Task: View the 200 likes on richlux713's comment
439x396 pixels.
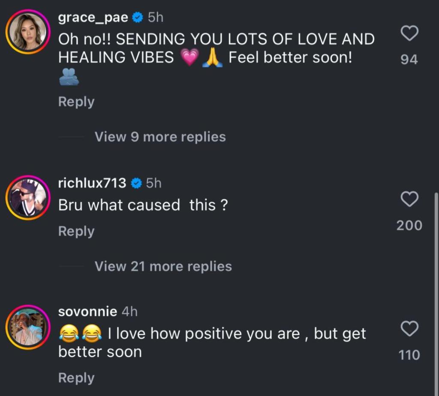Action: pyautogui.click(x=409, y=225)
